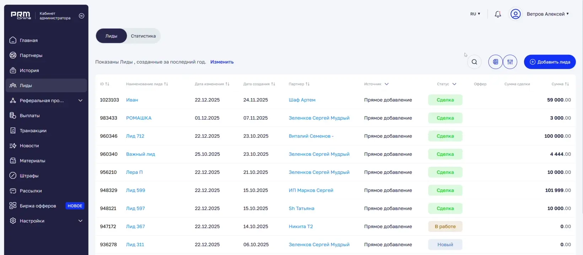Click the search magnifier icon
Viewport: 583px width, 255px height.
[474, 62]
